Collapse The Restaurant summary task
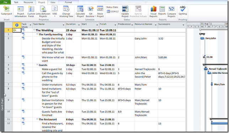This screenshot has height=133, width=229. pyautogui.click(x=37, y=119)
